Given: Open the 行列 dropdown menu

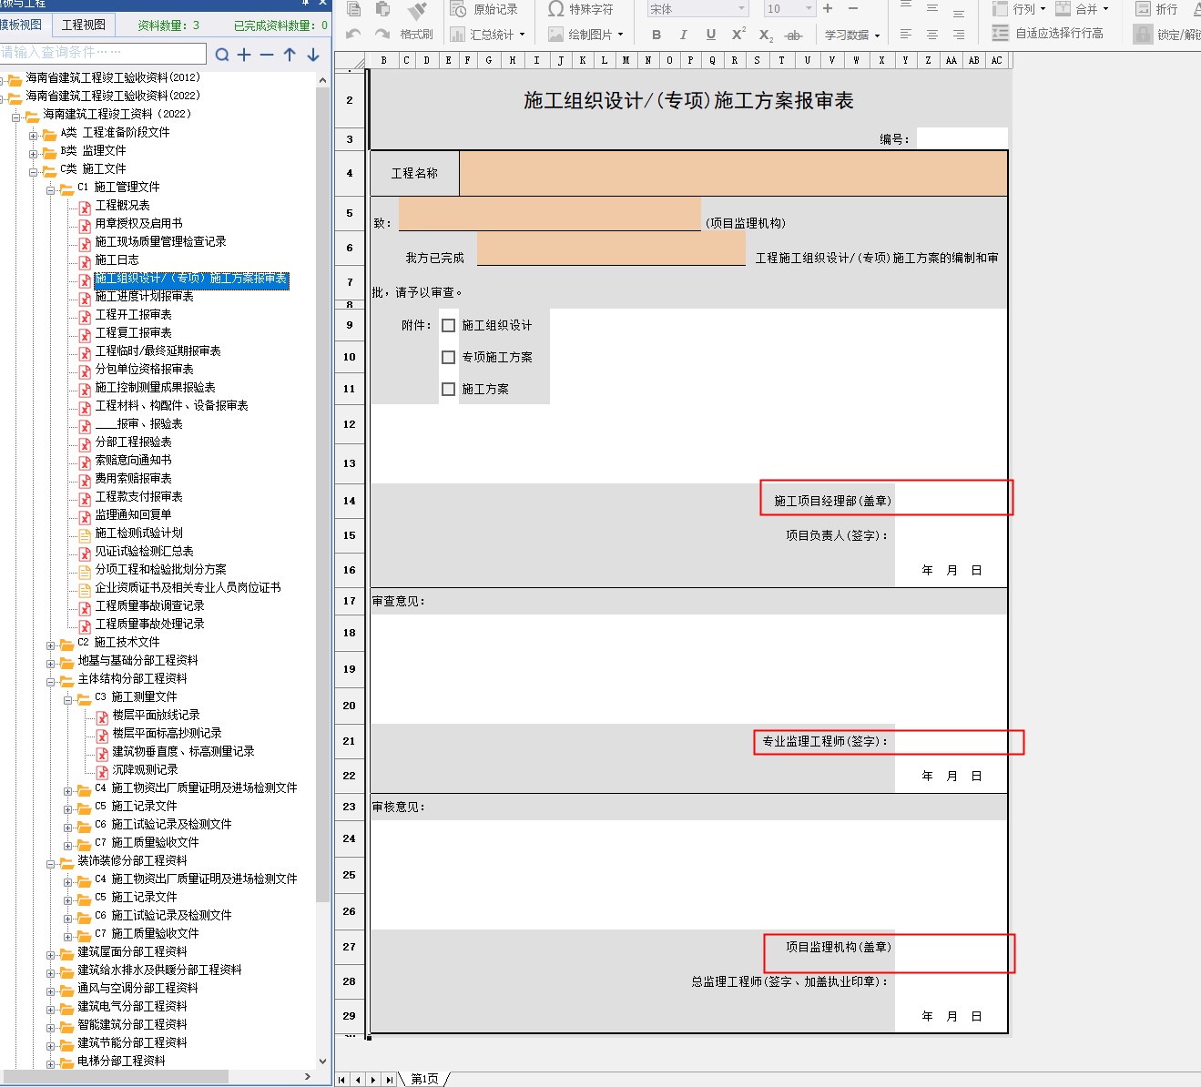Looking at the screenshot, I should (x=1043, y=9).
